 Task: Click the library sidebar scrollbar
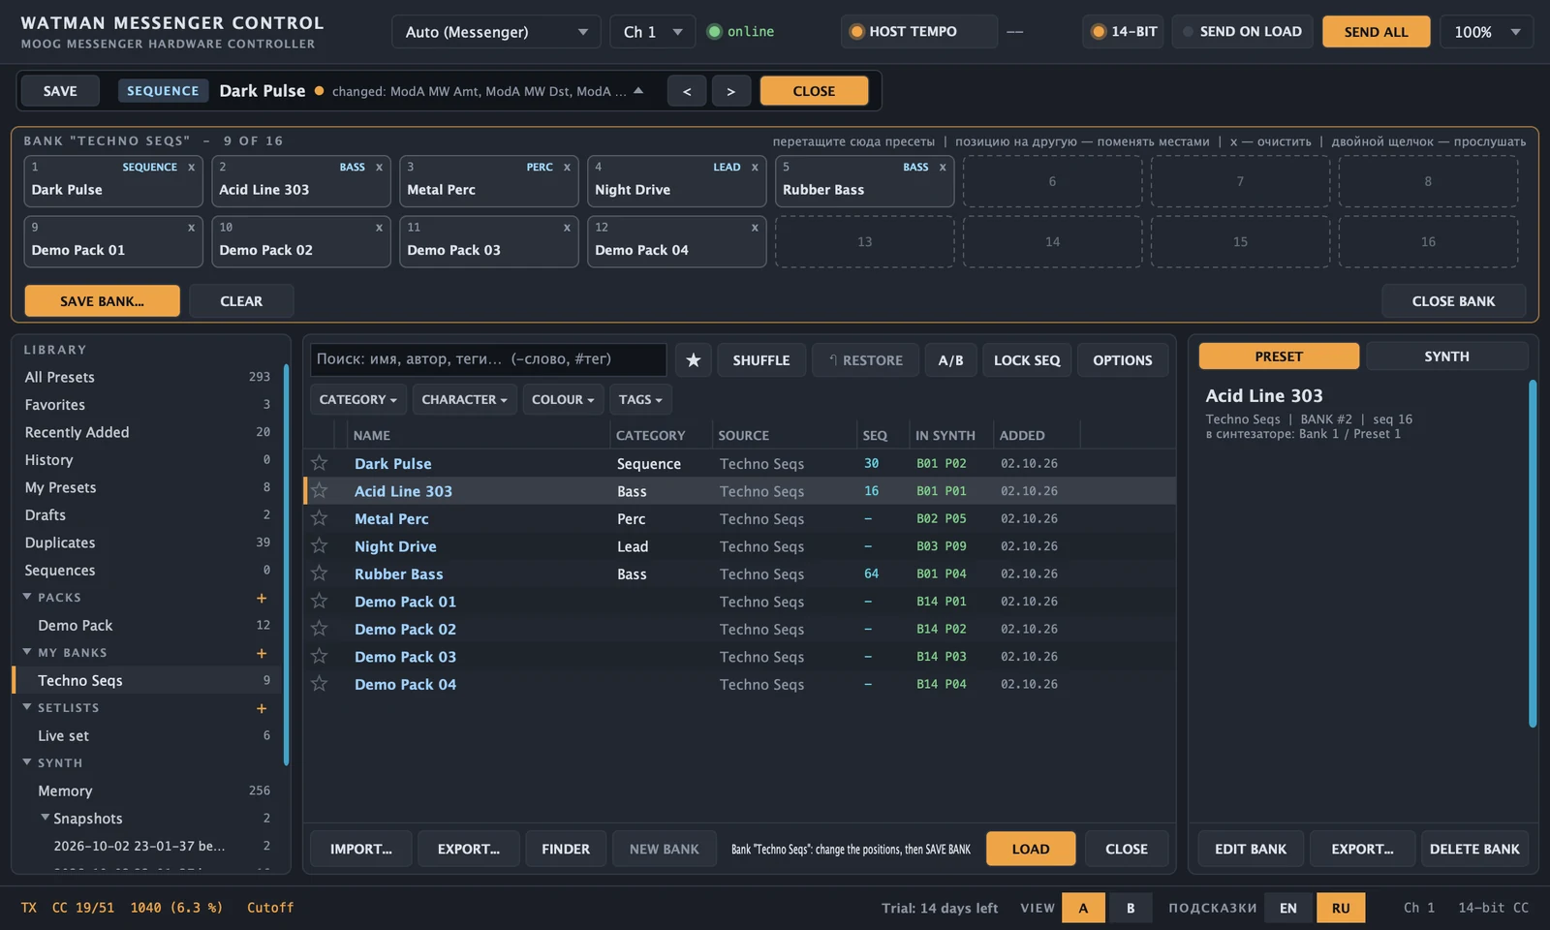coord(286,565)
